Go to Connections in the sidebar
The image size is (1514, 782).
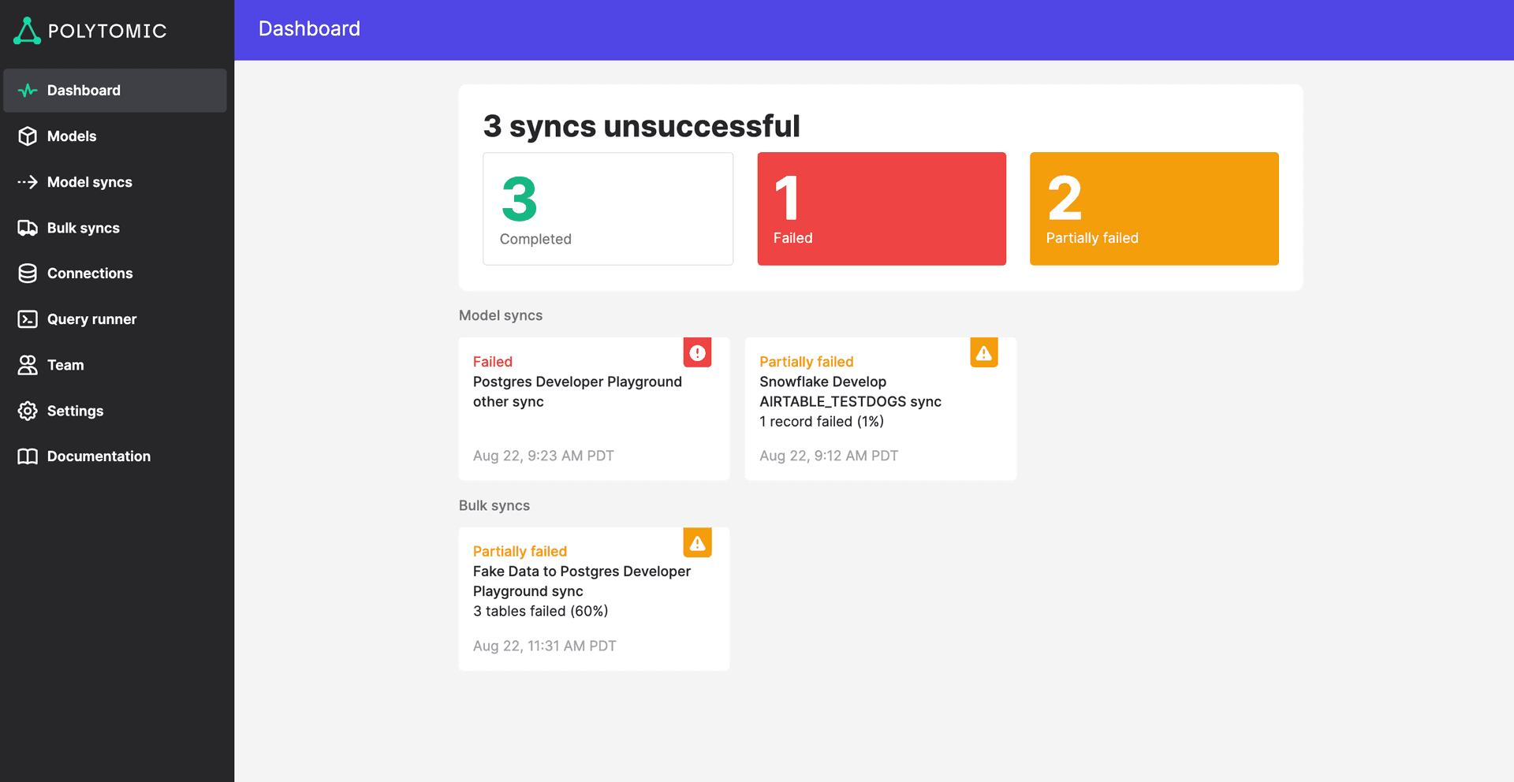click(90, 274)
